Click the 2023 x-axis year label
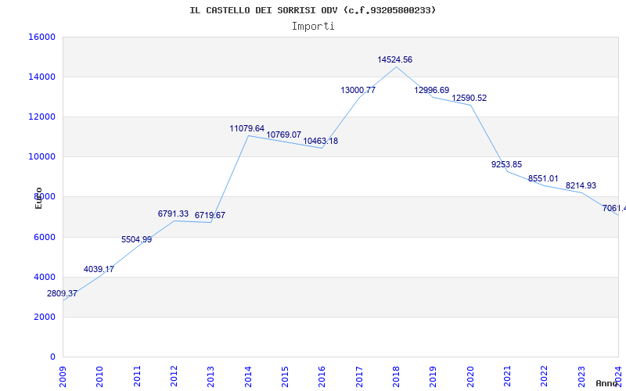626x391 pixels. pyautogui.click(x=581, y=376)
